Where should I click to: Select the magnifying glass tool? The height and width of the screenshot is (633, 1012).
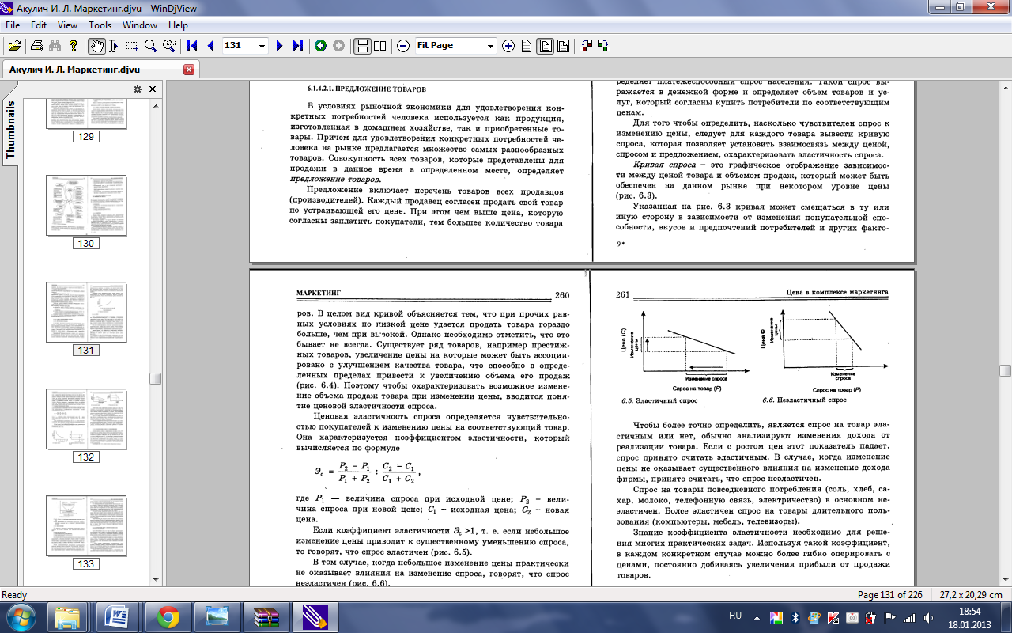tap(150, 46)
